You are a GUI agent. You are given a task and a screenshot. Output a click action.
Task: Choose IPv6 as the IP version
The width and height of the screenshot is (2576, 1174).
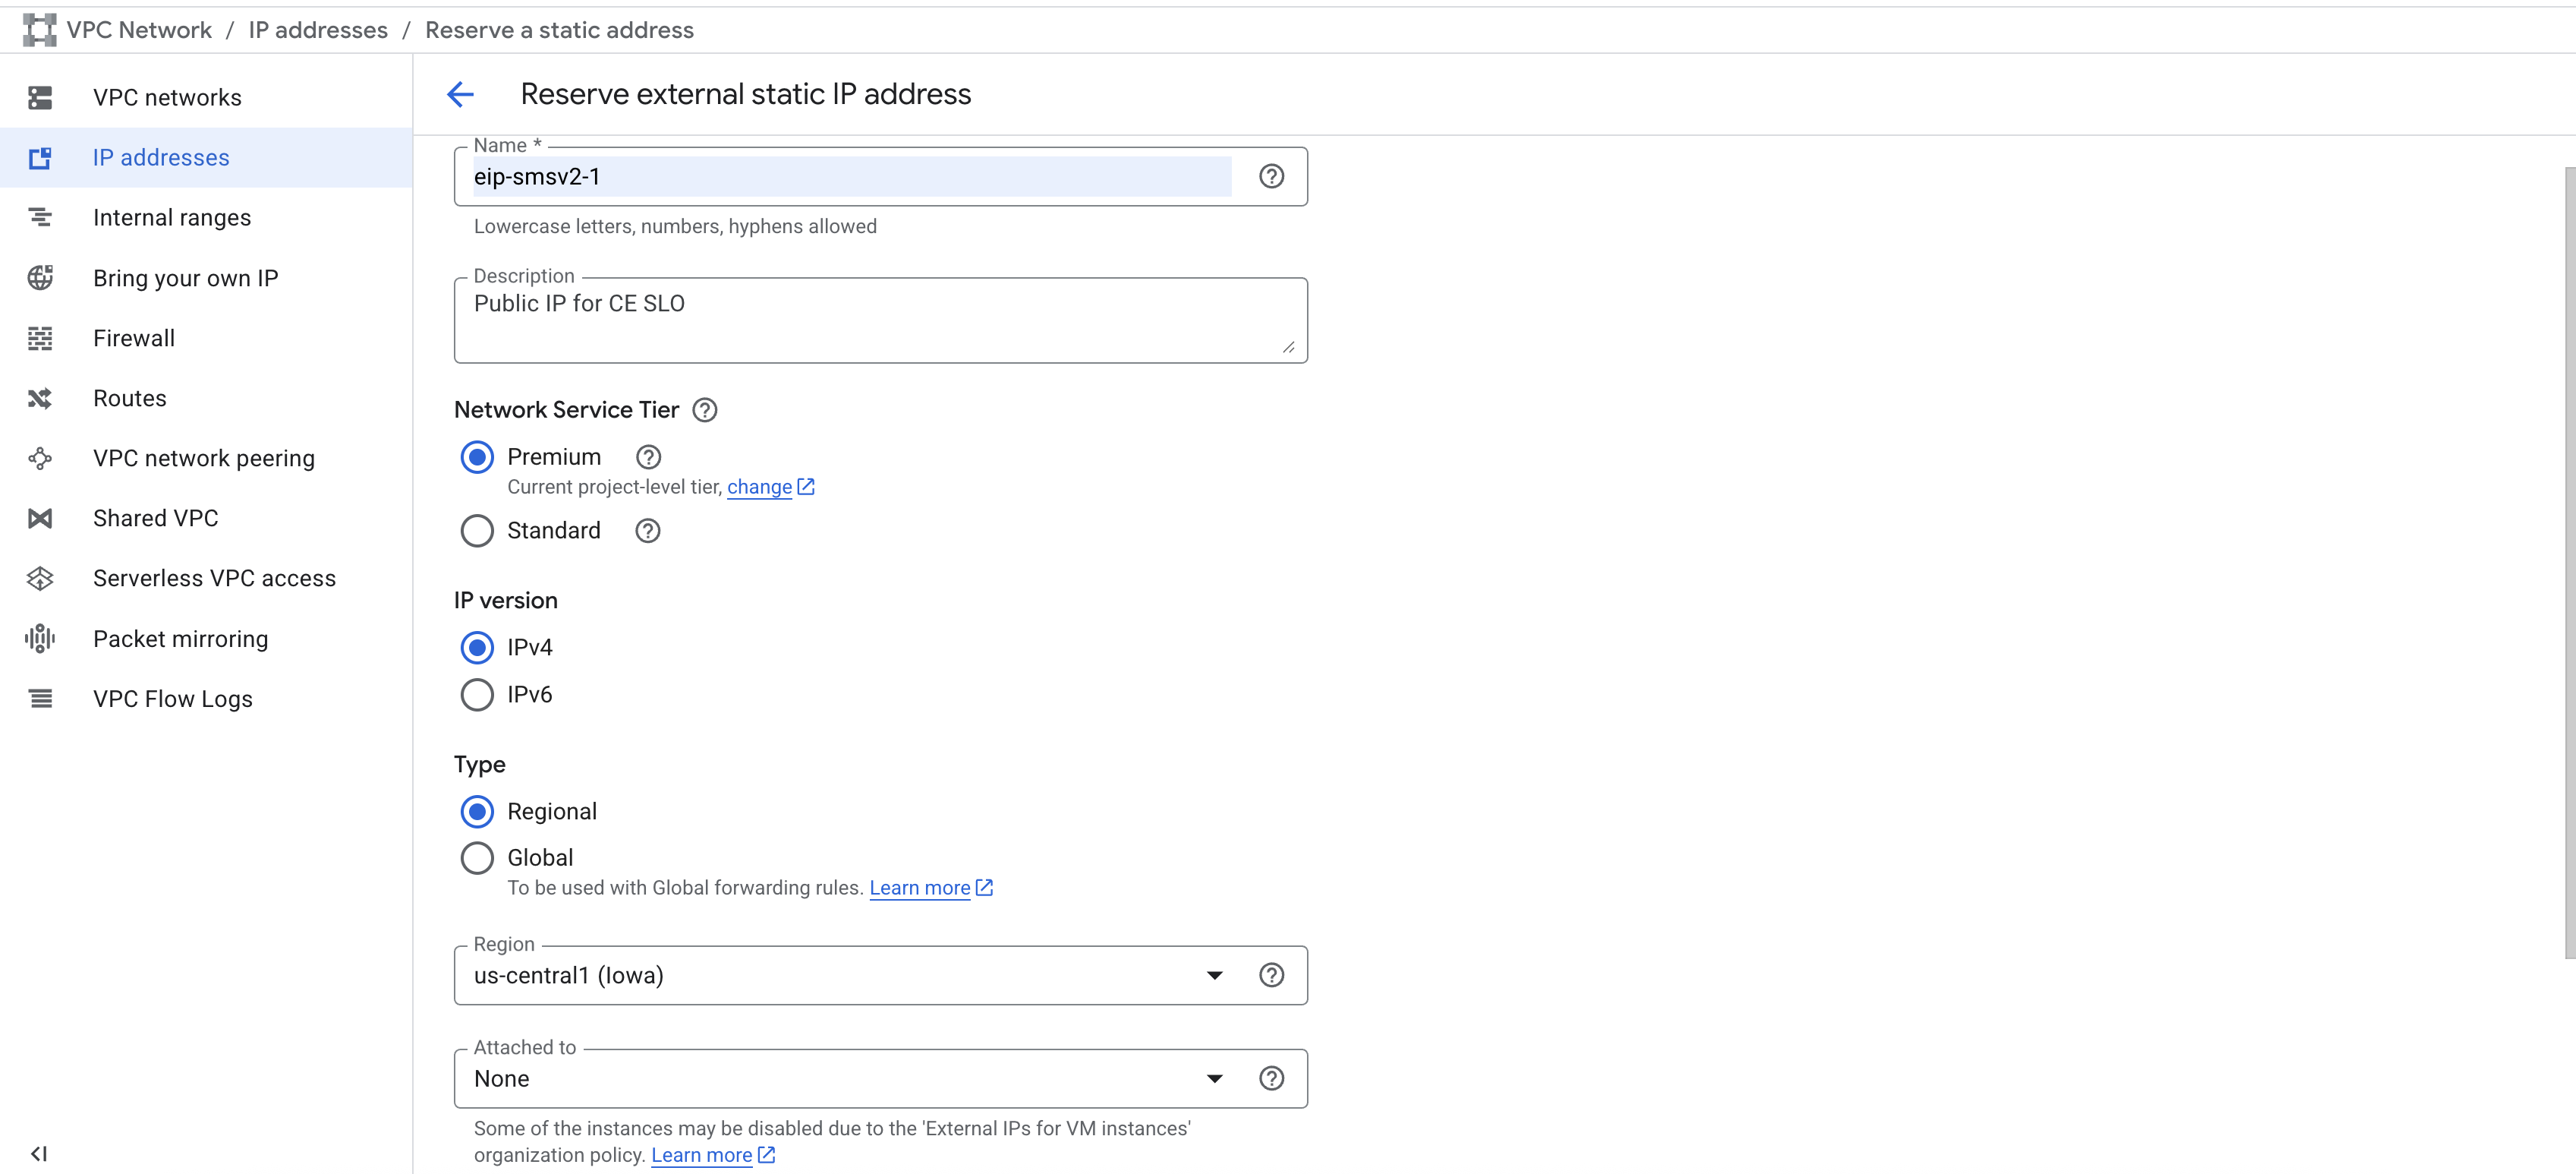pyautogui.click(x=477, y=693)
